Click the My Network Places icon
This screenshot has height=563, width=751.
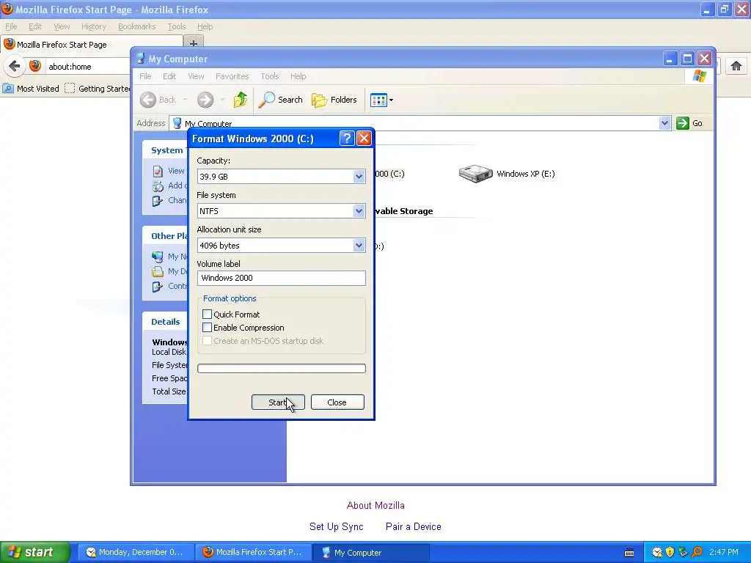(x=158, y=257)
